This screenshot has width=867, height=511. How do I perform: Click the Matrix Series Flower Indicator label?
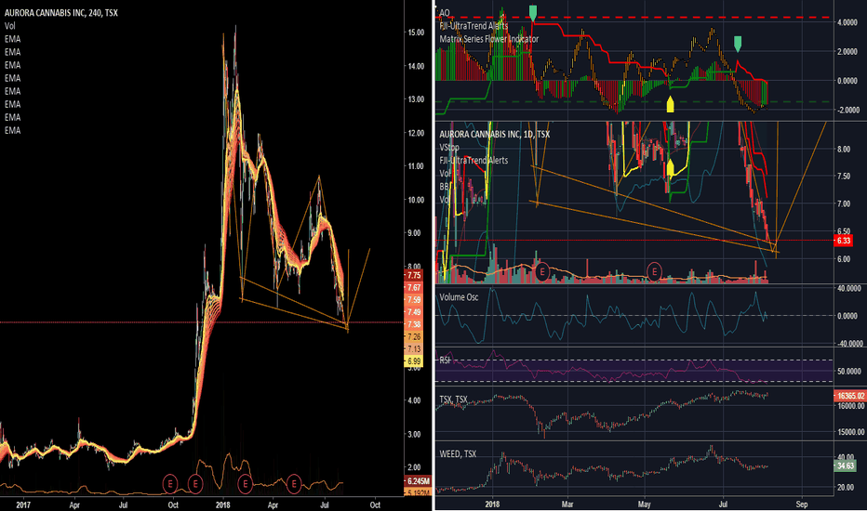point(488,39)
